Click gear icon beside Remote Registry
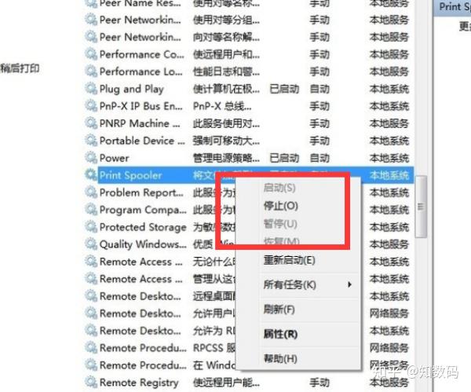Screen dimensions: 471x392 click(x=91, y=382)
